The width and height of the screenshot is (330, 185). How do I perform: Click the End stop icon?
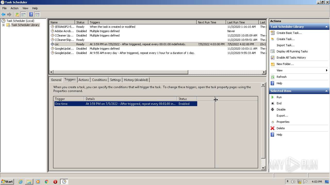[273, 103]
